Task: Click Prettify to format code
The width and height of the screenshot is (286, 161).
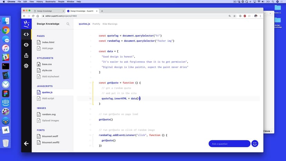Action: pos(96,24)
